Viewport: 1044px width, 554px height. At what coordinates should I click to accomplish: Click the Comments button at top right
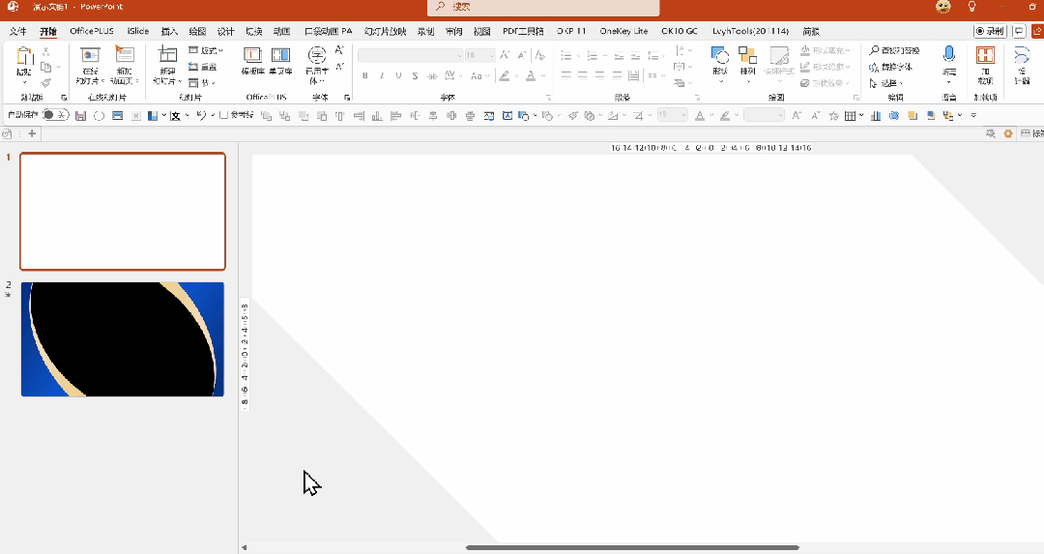pos(1019,31)
